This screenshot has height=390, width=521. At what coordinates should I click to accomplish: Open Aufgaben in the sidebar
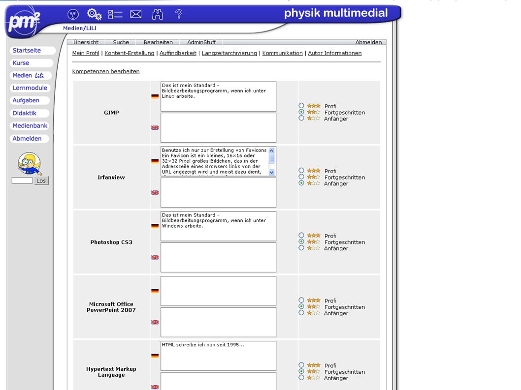[x=30, y=100]
